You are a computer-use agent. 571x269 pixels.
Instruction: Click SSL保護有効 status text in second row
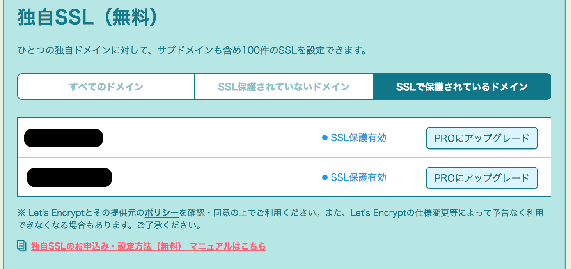click(358, 178)
